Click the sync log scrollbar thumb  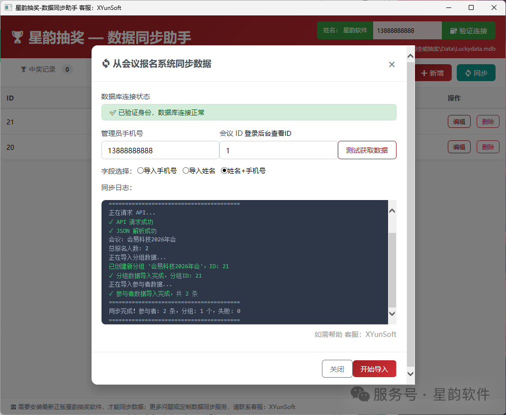392,270
